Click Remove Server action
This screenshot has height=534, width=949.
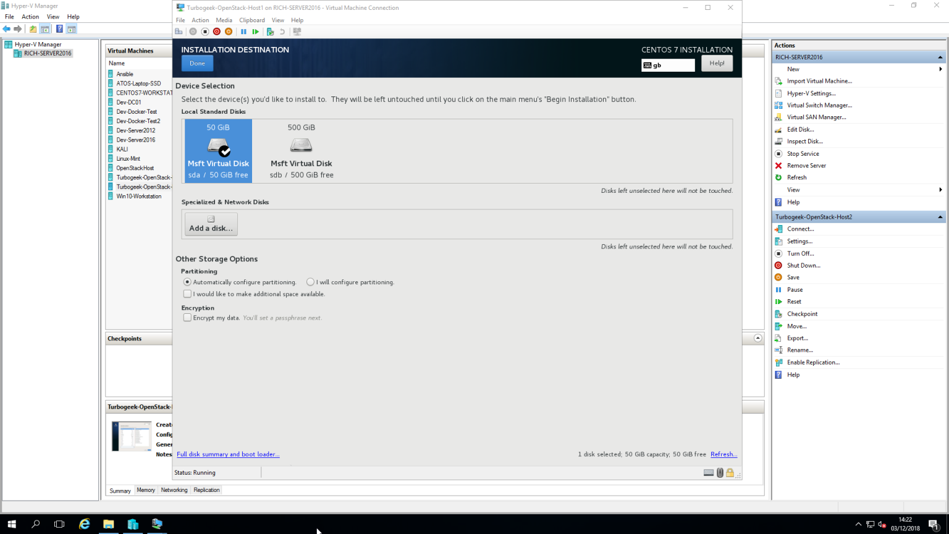click(x=806, y=166)
